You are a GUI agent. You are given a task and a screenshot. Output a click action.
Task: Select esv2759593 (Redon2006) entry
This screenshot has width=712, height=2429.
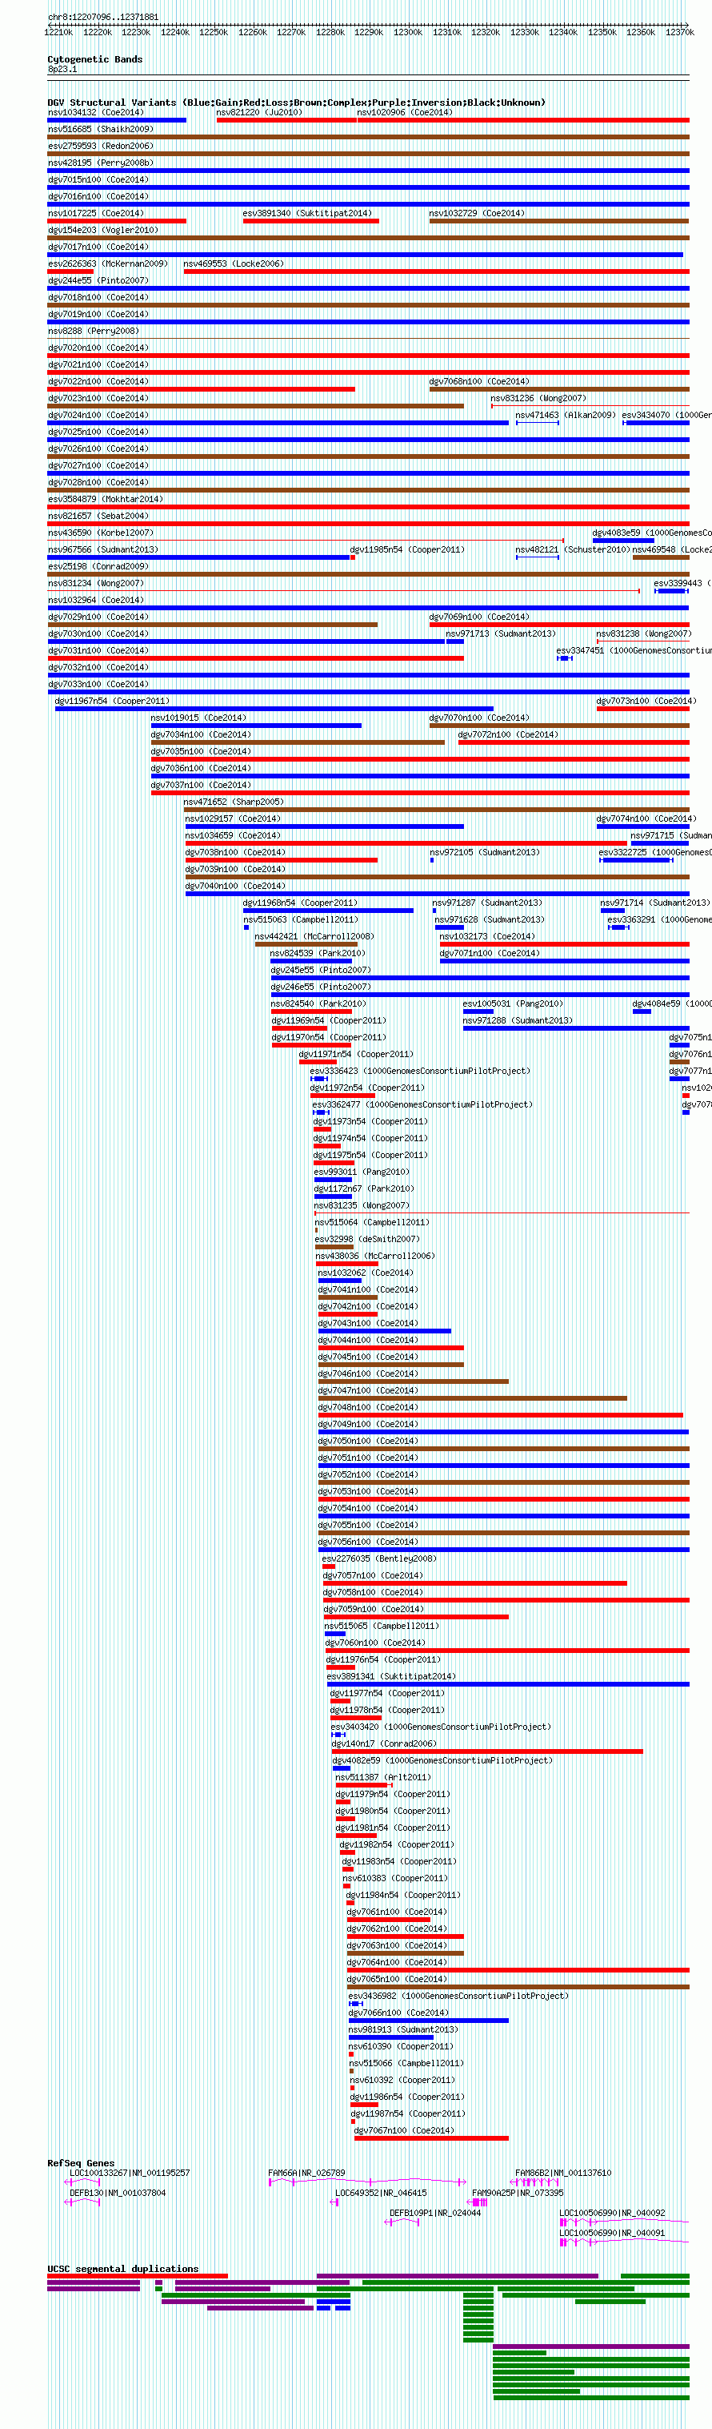pos(101,146)
